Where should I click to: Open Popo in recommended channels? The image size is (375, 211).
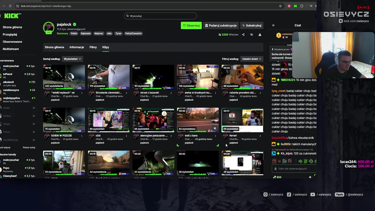point(18,169)
